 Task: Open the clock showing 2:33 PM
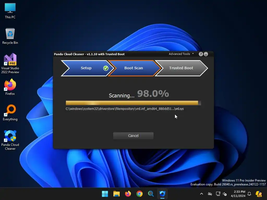pyautogui.click(x=238, y=194)
